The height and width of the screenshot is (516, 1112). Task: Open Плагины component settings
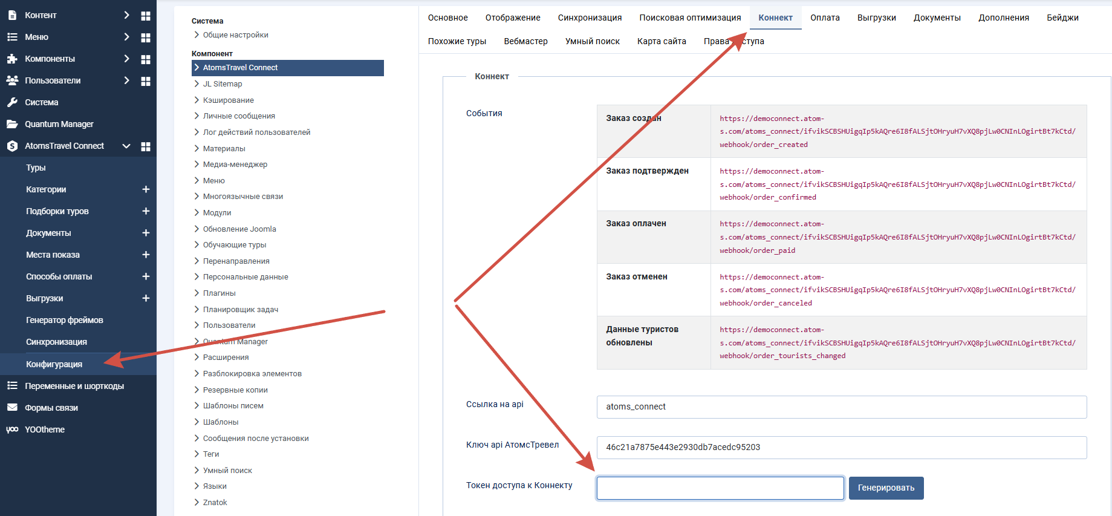pyautogui.click(x=219, y=293)
